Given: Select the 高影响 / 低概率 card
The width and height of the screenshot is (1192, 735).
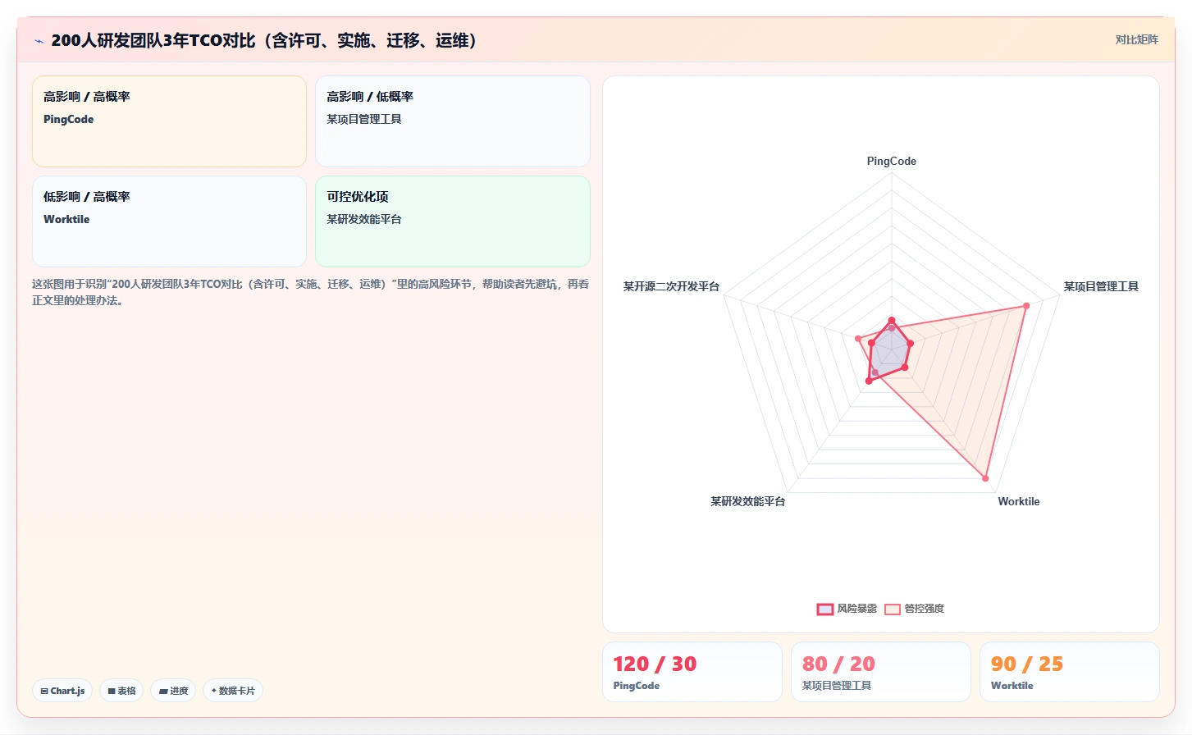Looking at the screenshot, I should click(453, 121).
